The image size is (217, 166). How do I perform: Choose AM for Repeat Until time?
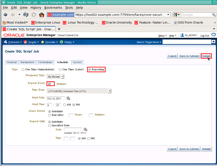79,139
